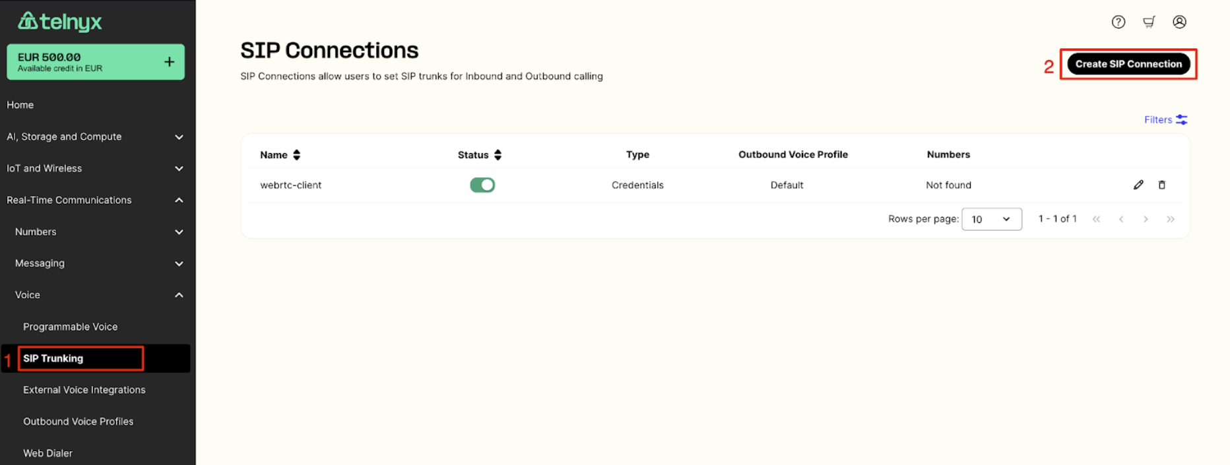The height and width of the screenshot is (465, 1230).
Task: Click the Create SIP Connection button
Action: pos(1128,64)
